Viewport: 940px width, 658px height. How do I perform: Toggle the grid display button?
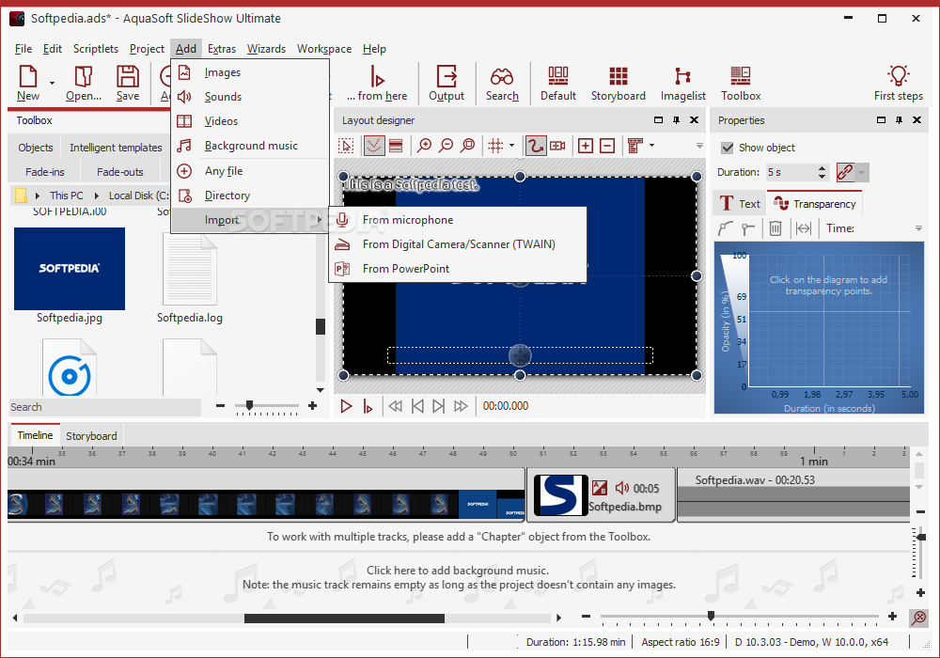495,145
